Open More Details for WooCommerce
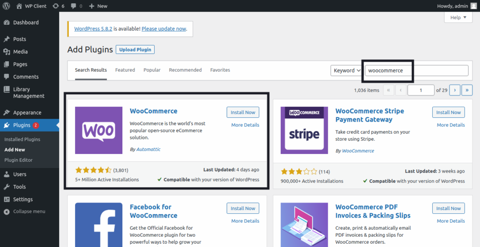Image resolution: width=480 pixels, height=247 pixels. click(x=245, y=125)
